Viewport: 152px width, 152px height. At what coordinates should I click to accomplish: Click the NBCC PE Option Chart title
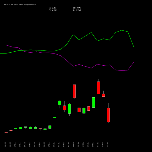click(x=20, y=5)
